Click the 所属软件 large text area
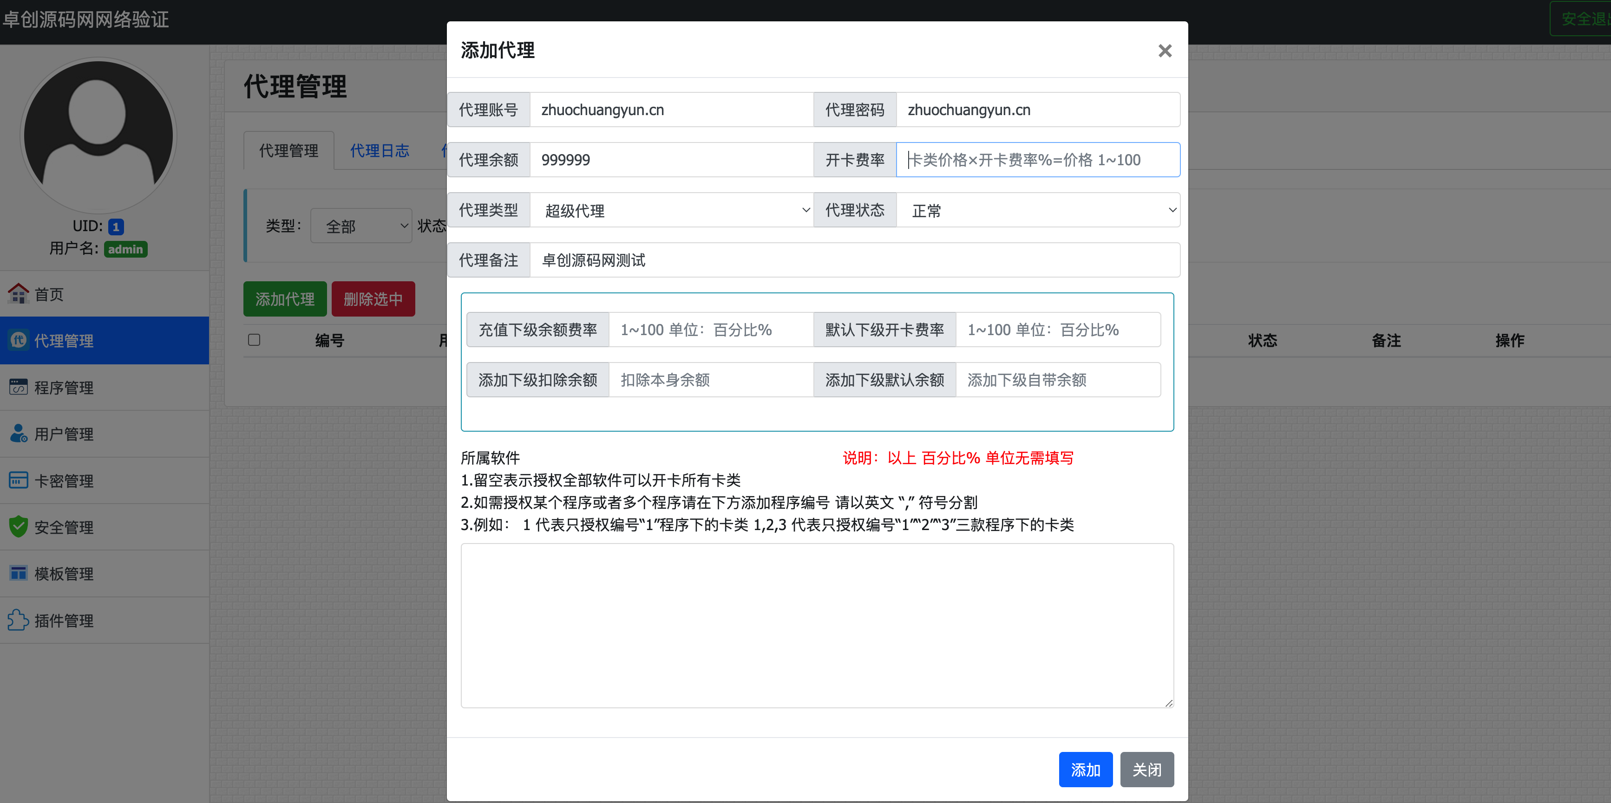This screenshot has height=803, width=1611. tap(817, 626)
